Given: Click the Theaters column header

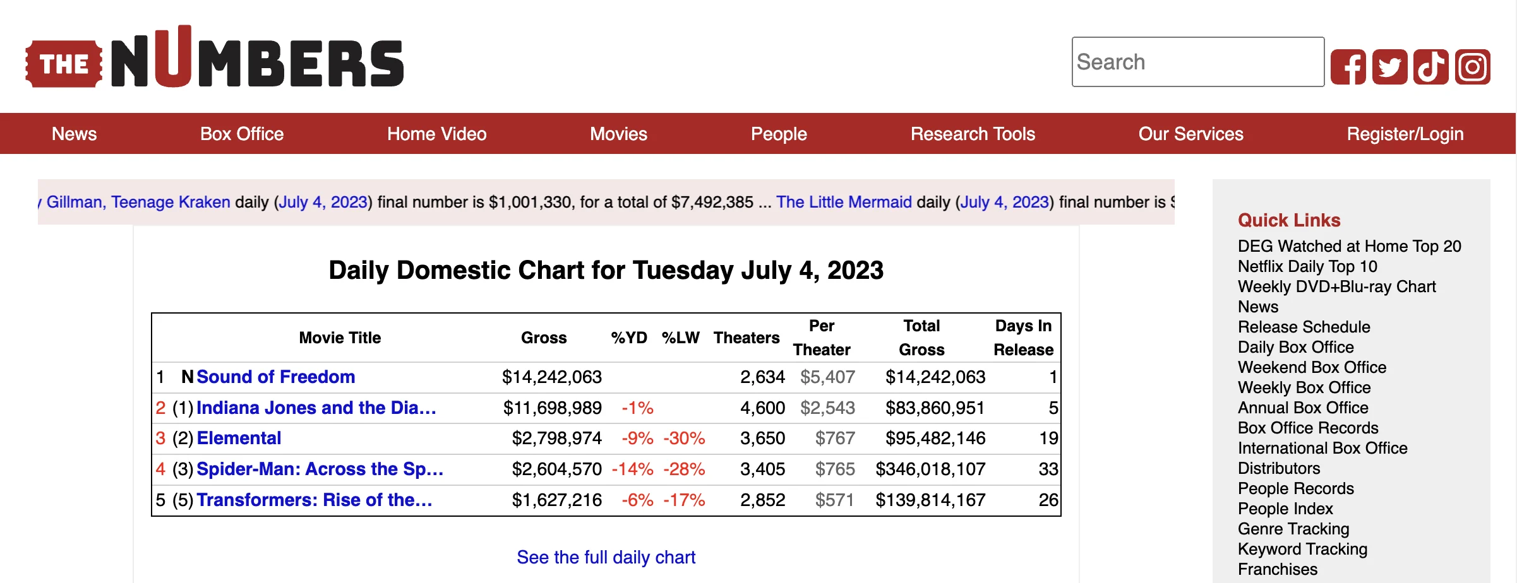Looking at the screenshot, I should [x=747, y=338].
